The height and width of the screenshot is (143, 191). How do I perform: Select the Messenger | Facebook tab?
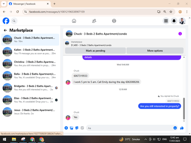point(29,4)
